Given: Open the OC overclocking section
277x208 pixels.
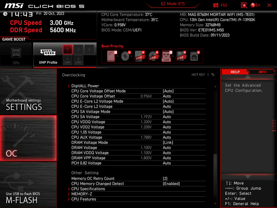Looking at the screenshot, I should (x=28, y=138).
